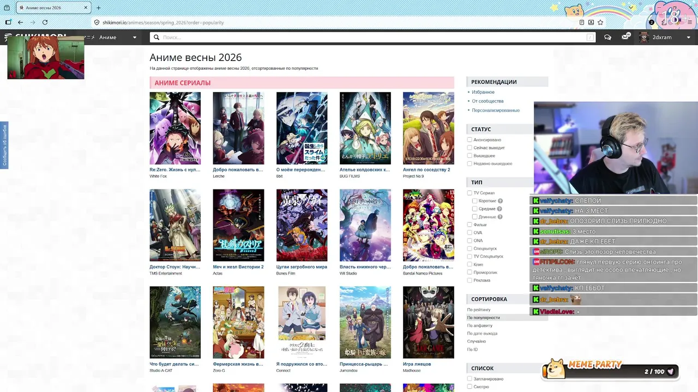The height and width of the screenshot is (392, 698).
Task: Bookmark this page with the star icon
Action: pos(600,22)
